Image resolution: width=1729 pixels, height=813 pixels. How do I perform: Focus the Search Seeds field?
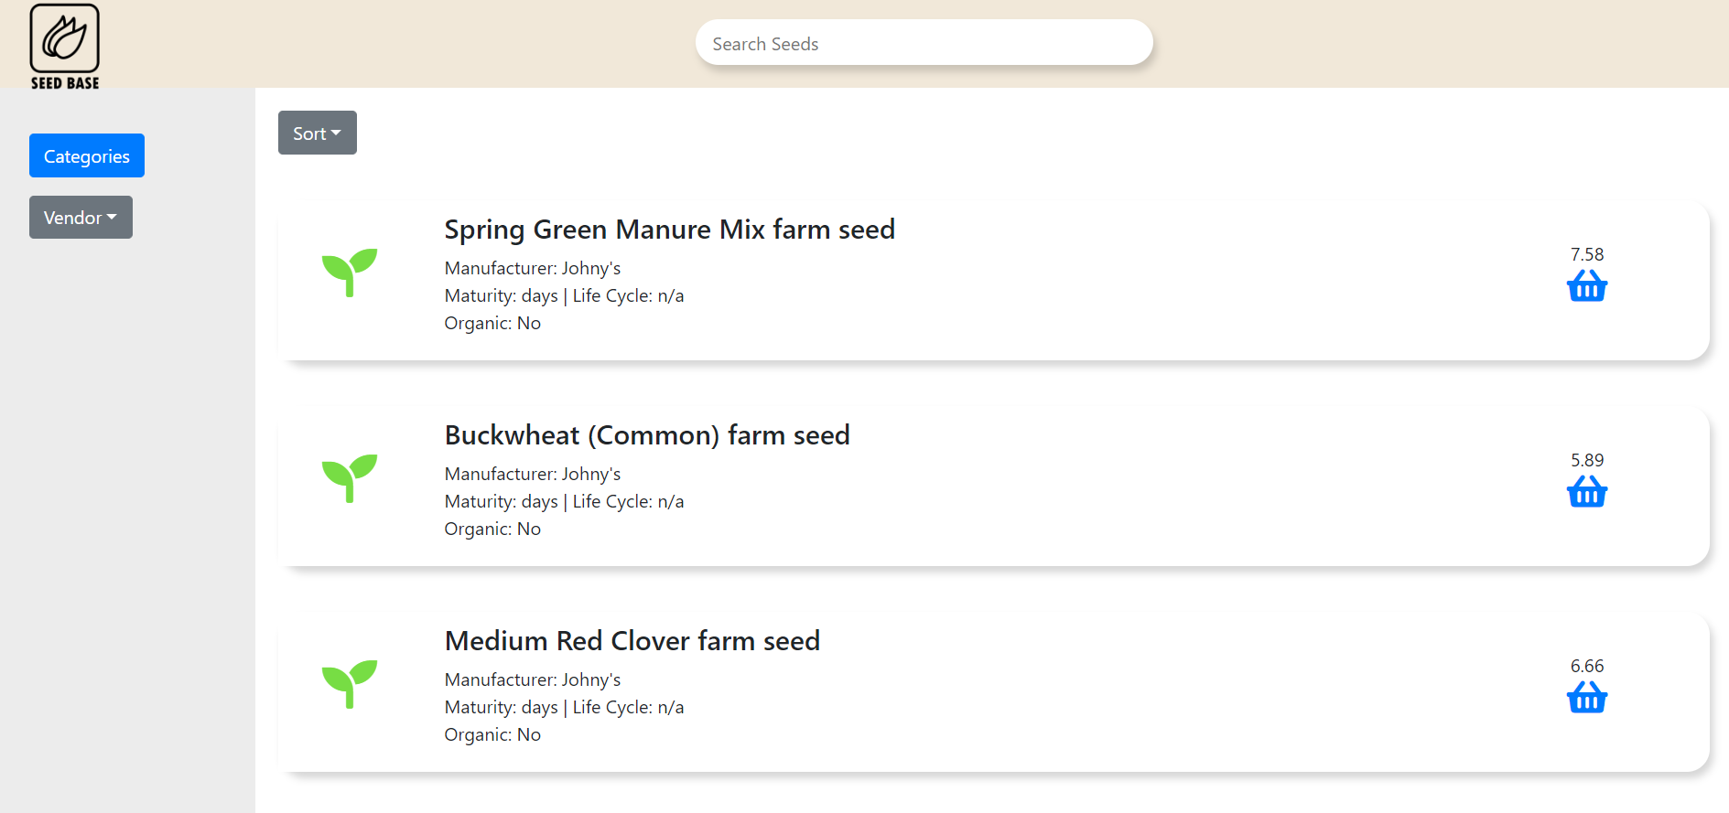(x=924, y=44)
